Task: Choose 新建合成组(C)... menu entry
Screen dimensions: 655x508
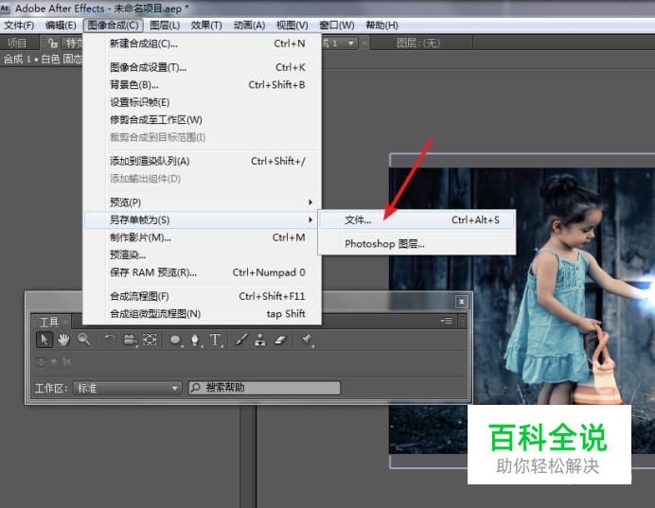Action: tap(203, 44)
